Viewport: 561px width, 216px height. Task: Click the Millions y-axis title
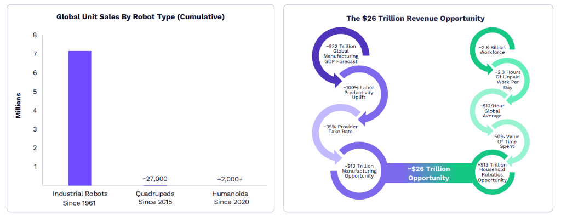pyautogui.click(x=18, y=106)
